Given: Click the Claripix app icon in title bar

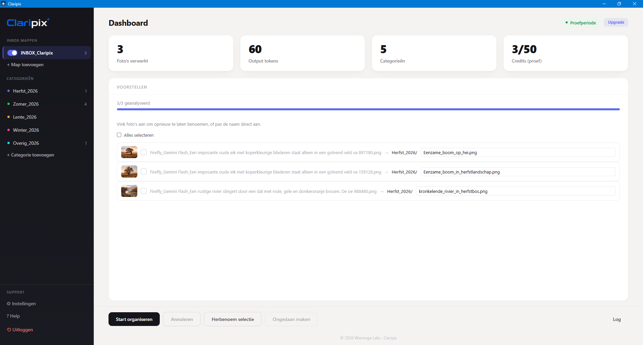Looking at the screenshot, I should coord(4,4).
